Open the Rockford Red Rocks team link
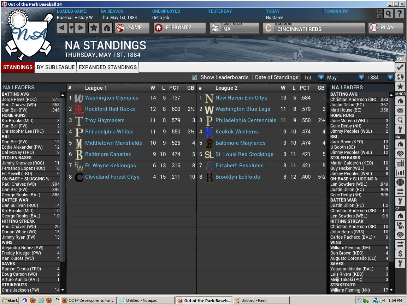 point(110,109)
